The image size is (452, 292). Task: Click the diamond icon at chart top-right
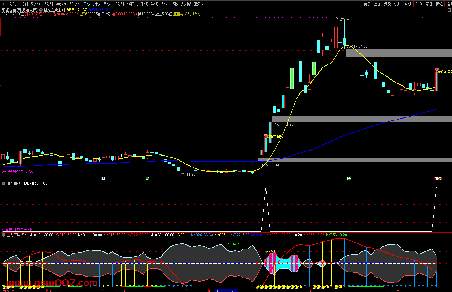coord(444,10)
